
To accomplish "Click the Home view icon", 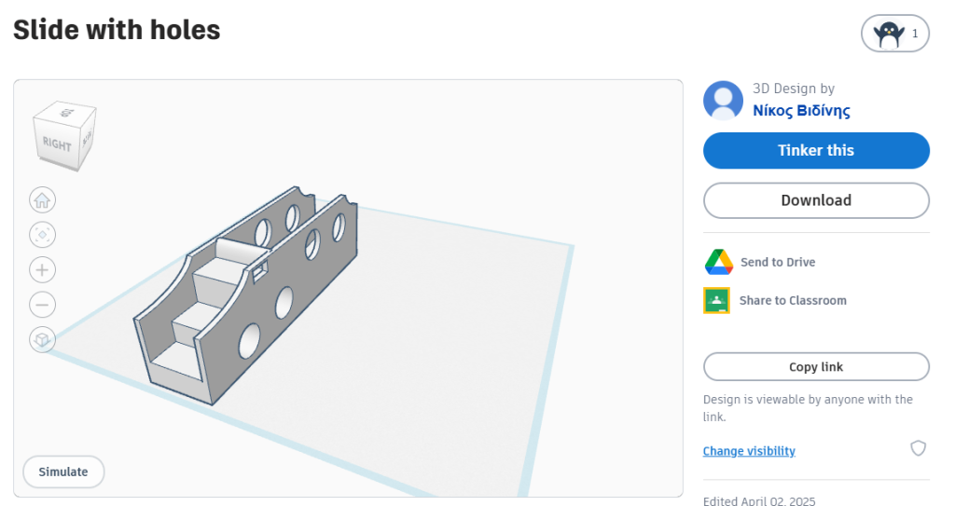I will pos(42,199).
